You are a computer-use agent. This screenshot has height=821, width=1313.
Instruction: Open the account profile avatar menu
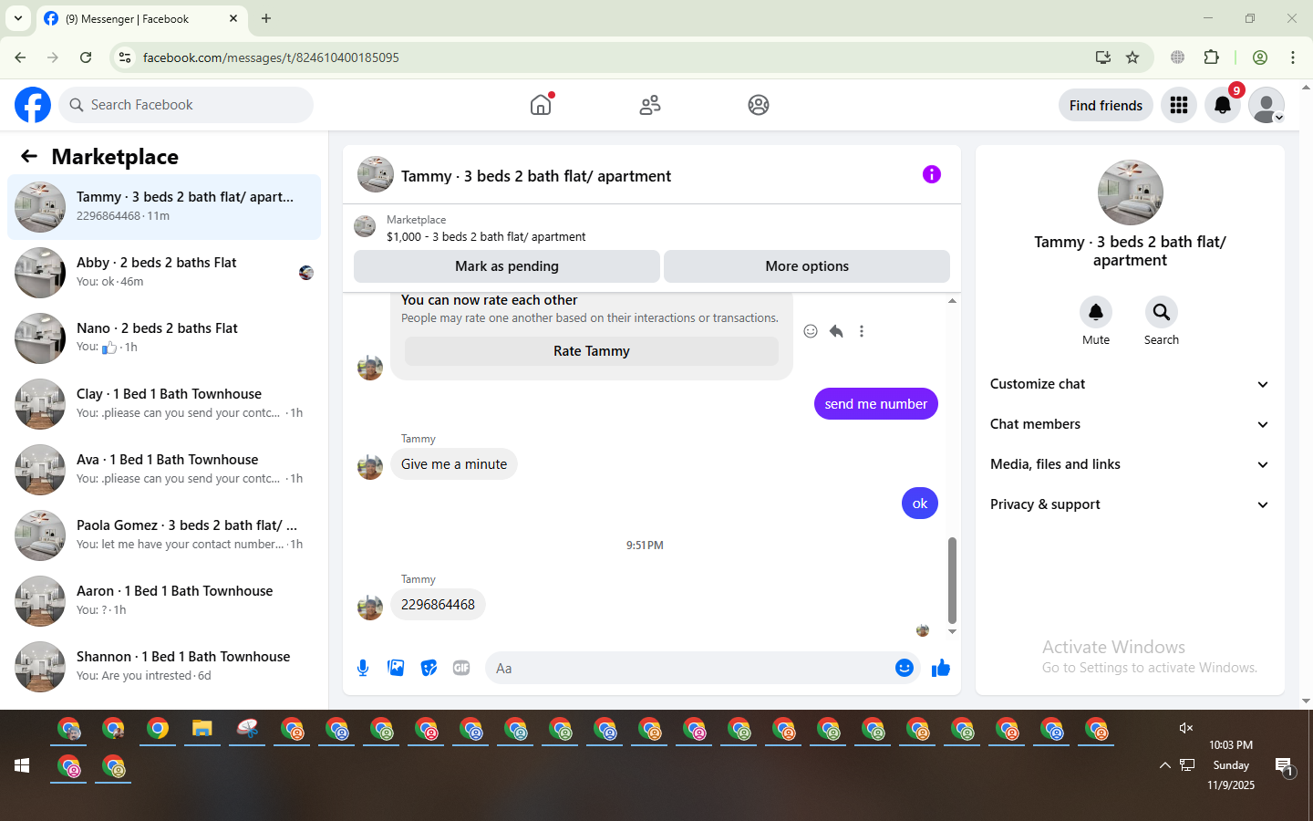pyautogui.click(x=1266, y=105)
